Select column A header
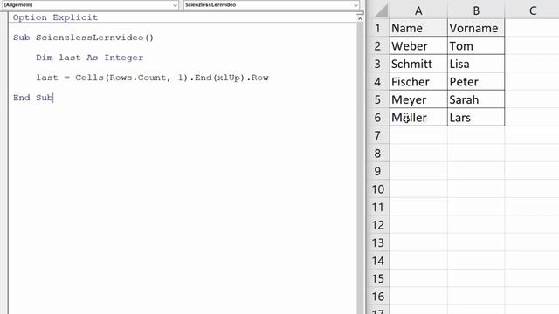 418,10
